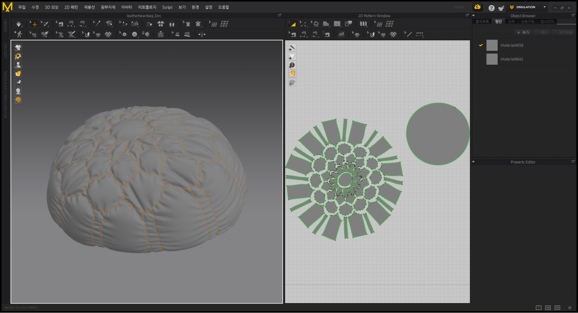Switch to the 탑스티치 tab
The width and height of the screenshot is (578, 313).
547,21
